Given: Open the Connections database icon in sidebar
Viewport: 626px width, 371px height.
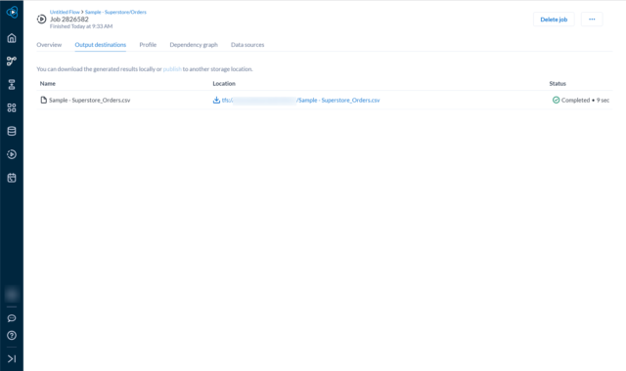Looking at the screenshot, I should pyautogui.click(x=12, y=131).
